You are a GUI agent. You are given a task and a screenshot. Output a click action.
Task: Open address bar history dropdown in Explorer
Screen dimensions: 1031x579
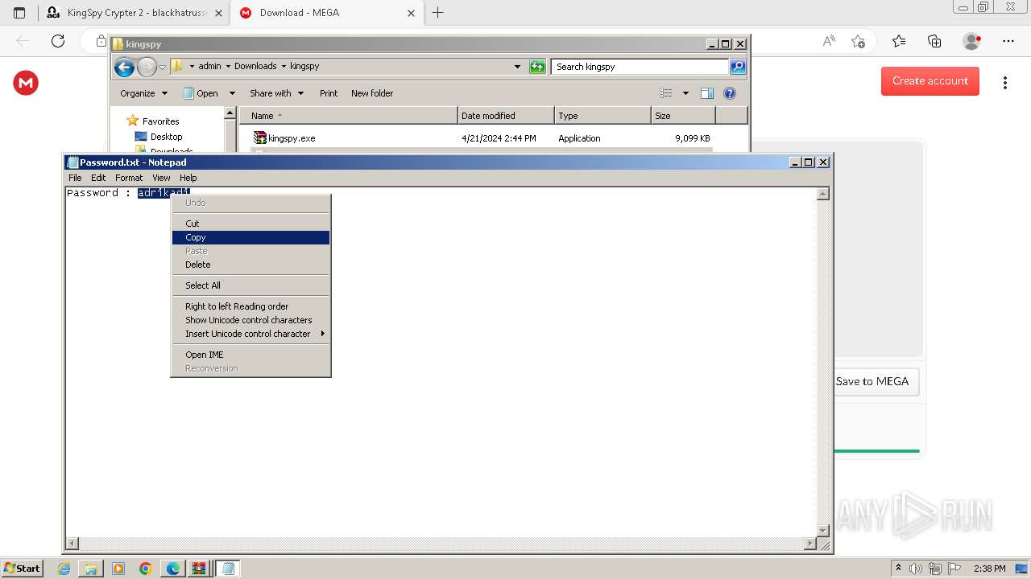click(x=517, y=67)
